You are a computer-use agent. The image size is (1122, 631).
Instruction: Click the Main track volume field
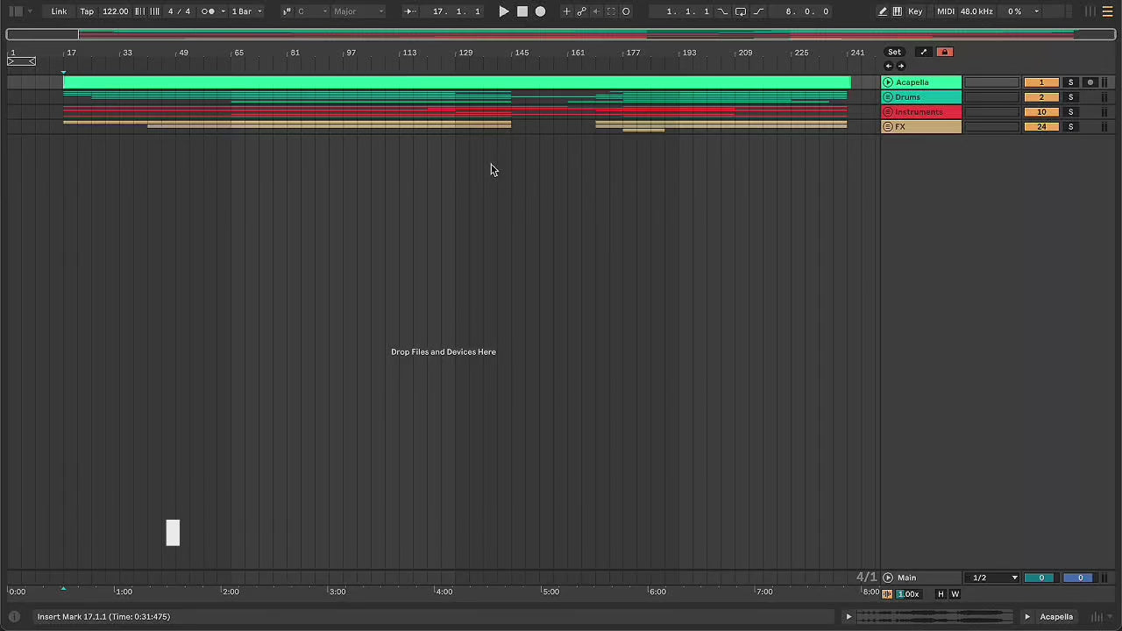click(x=1040, y=578)
